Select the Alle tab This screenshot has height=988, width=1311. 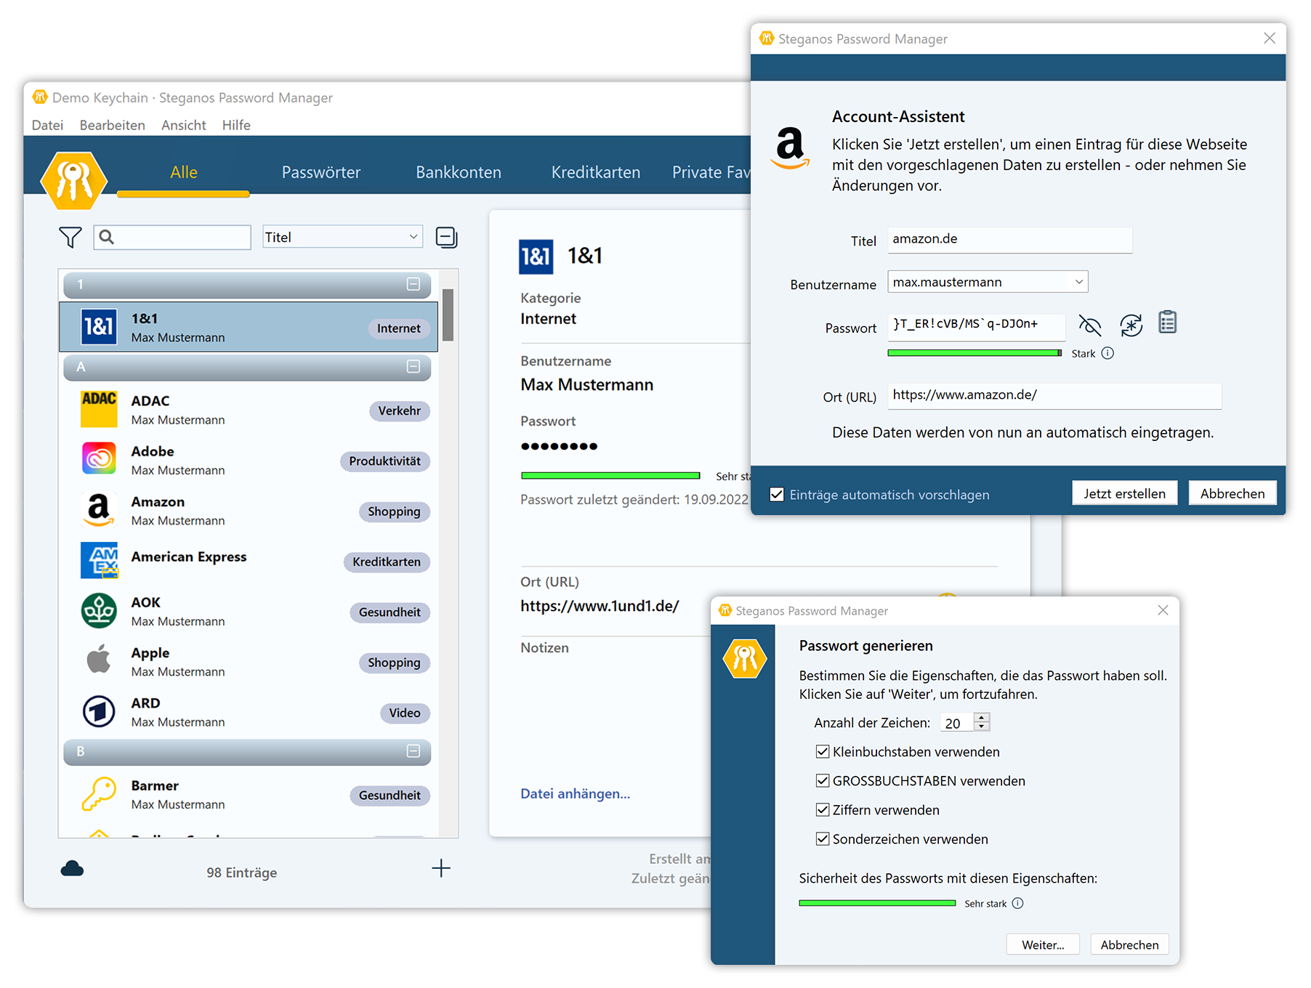click(x=183, y=172)
